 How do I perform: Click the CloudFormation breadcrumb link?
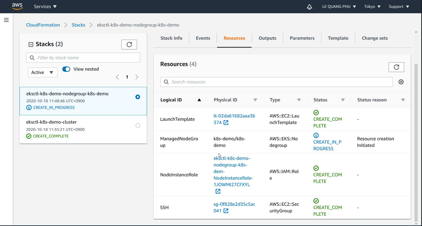[x=43, y=25]
